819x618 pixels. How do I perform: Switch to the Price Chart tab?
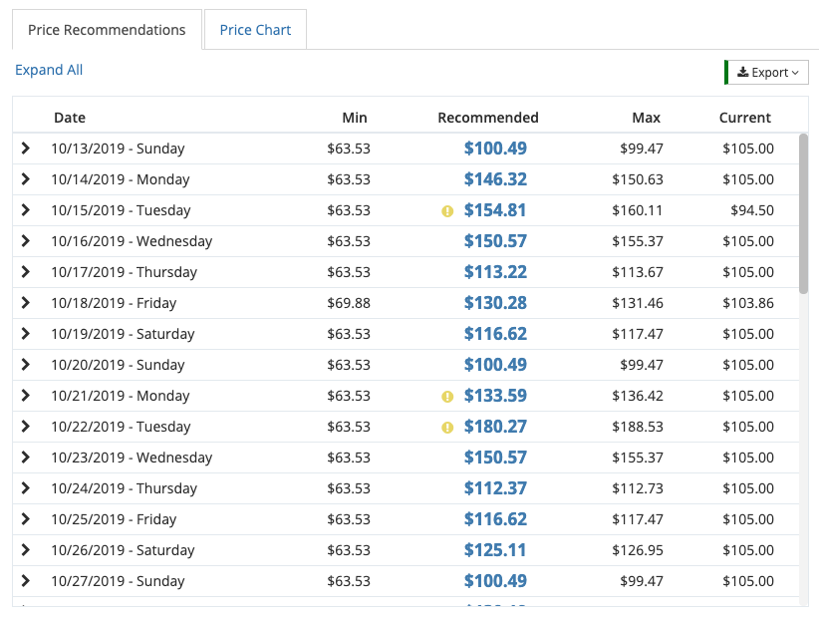coord(255,30)
